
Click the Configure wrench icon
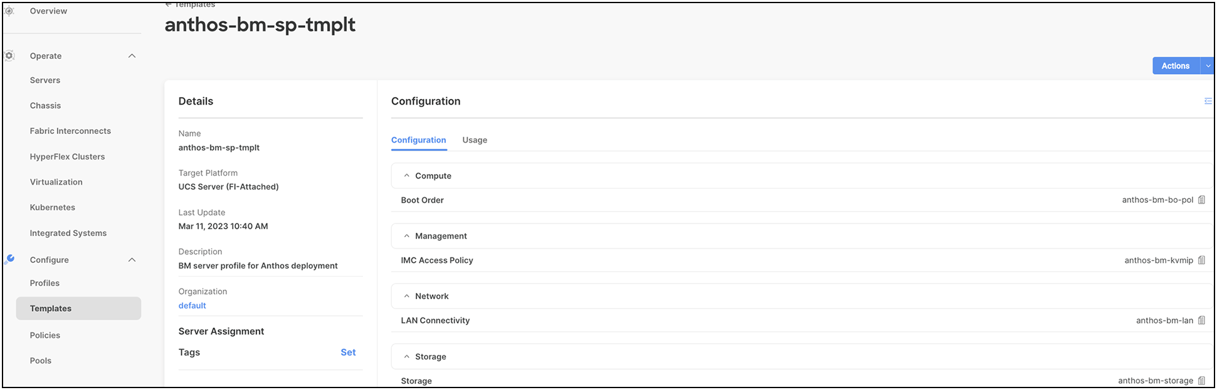coord(9,259)
